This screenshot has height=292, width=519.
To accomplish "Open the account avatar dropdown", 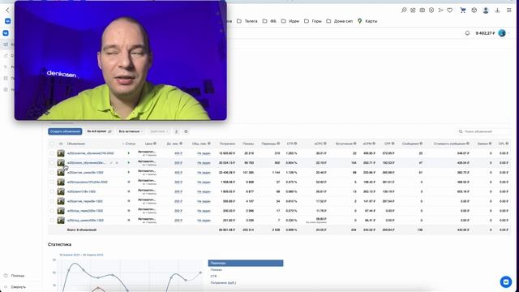I will point(504,33).
